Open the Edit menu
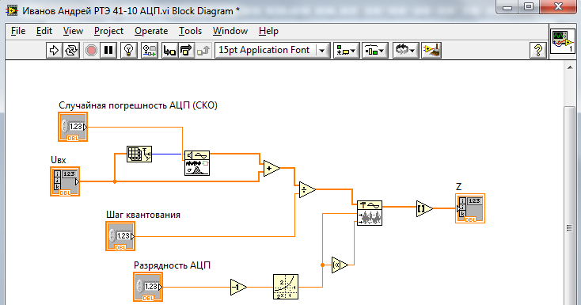Viewport: 581px width, 305px height. (x=44, y=31)
